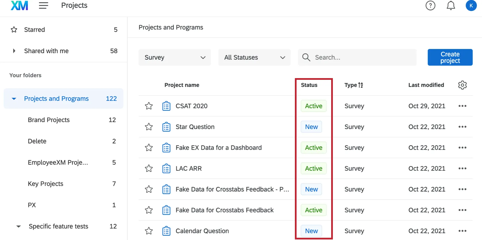Open the help question mark icon
The height and width of the screenshot is (240, 482).
(x=430, y=5)
